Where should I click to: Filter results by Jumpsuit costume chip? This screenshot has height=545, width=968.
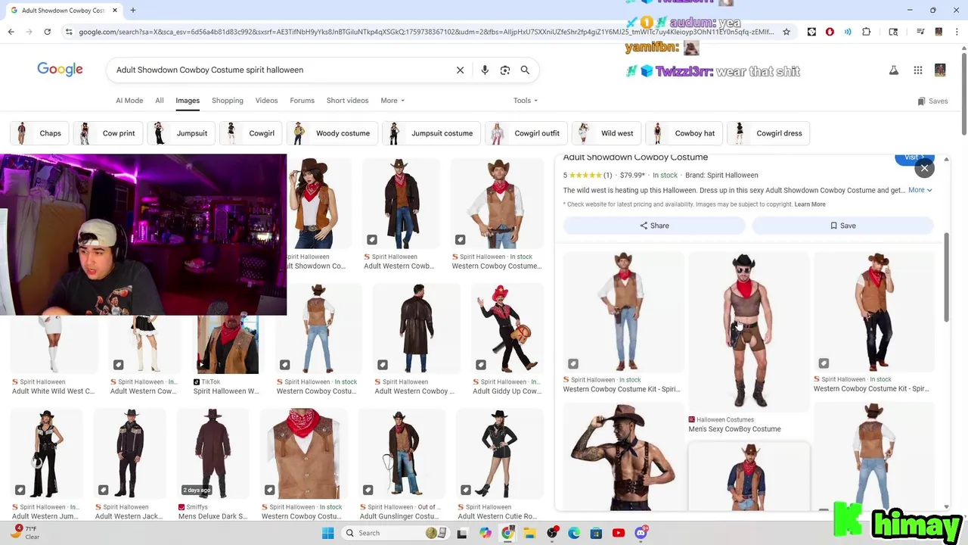(432, 133)
